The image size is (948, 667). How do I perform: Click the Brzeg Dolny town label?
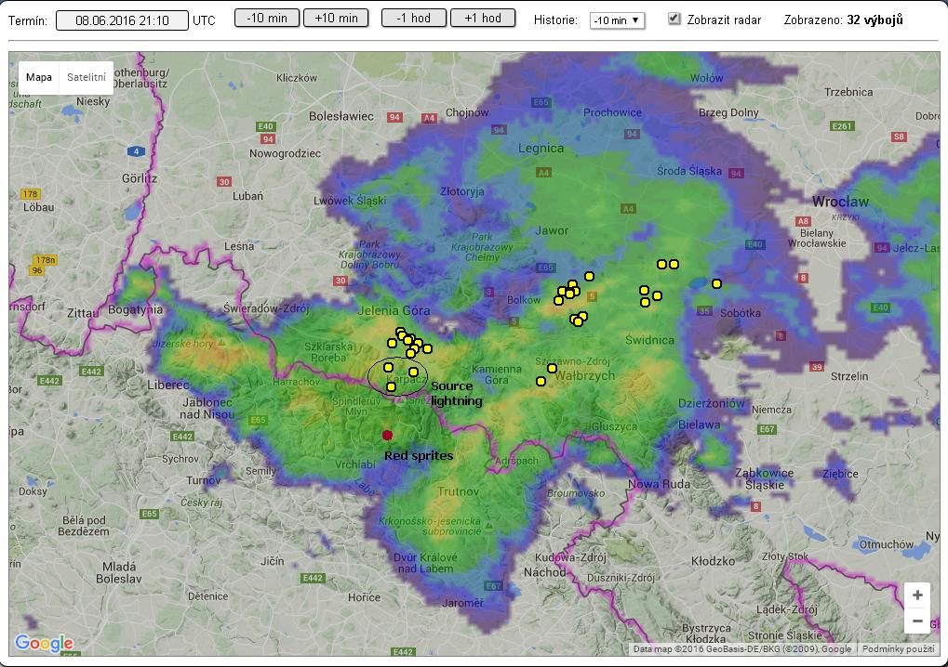click(x=728, y=112)
